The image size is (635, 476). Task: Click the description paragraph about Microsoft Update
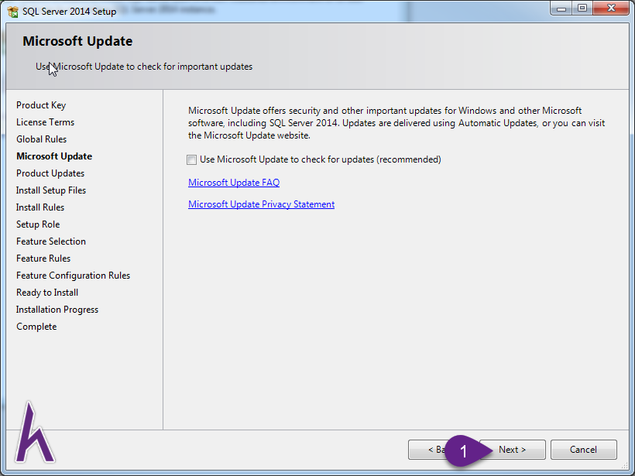coord(396,123)
